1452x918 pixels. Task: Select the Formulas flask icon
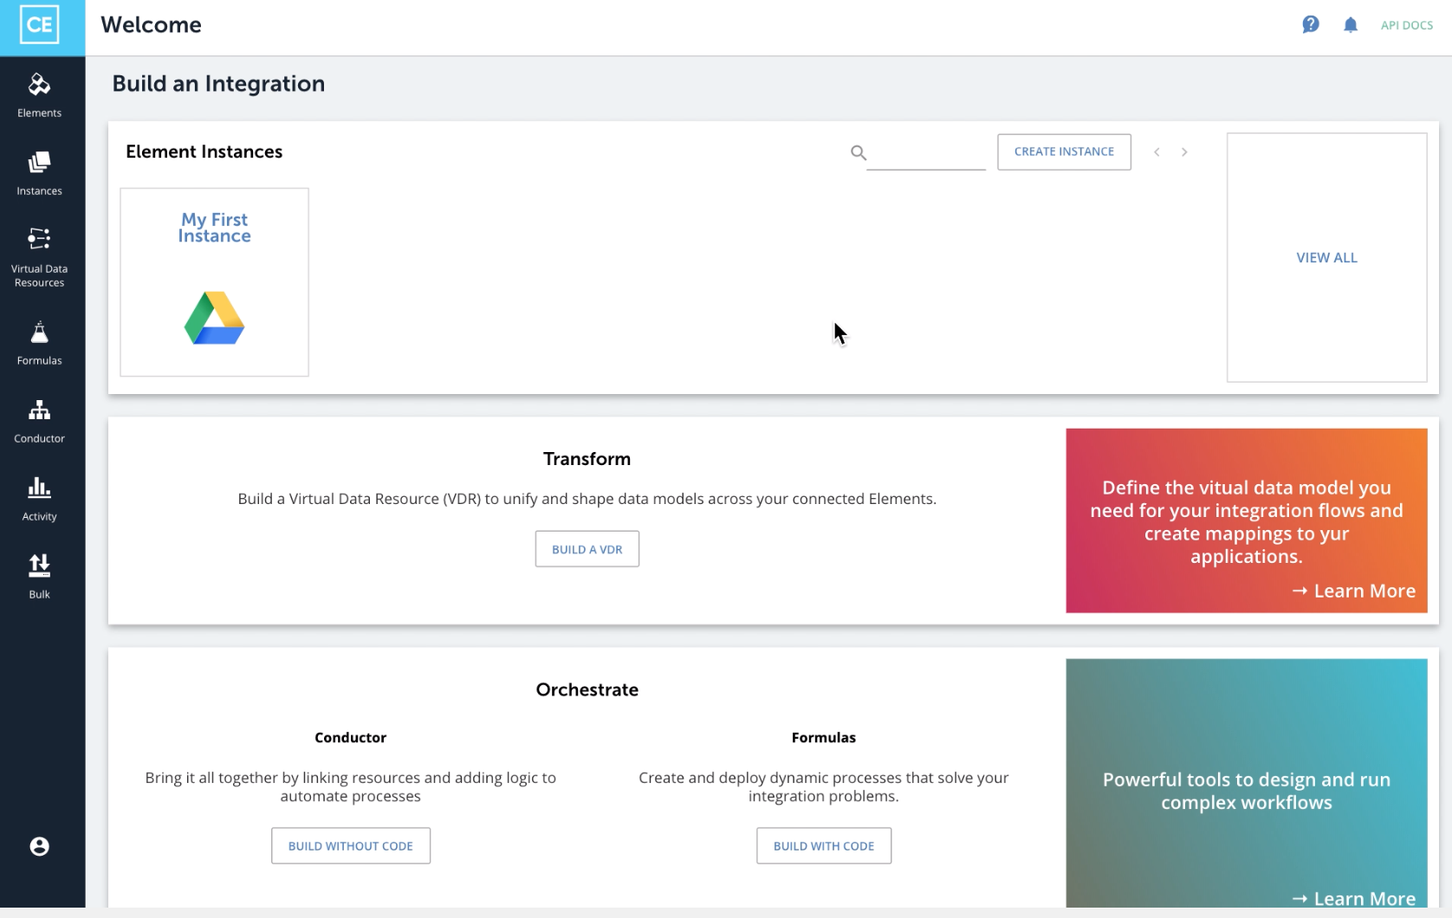pos(39,333)
